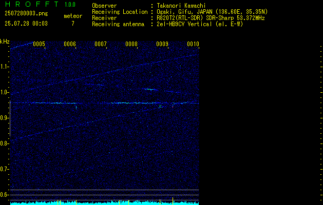The width and height of the screenshot is (323, 205).
Task: Click the bright green meteor echo near 1.0 kHz
Action: click(150, 90)
